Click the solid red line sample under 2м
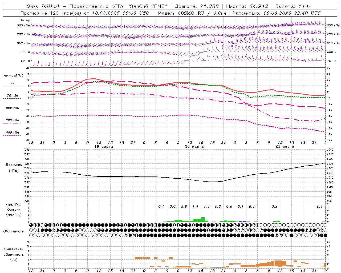This screenshot has height=273, width=341. [x=12, y=86]
